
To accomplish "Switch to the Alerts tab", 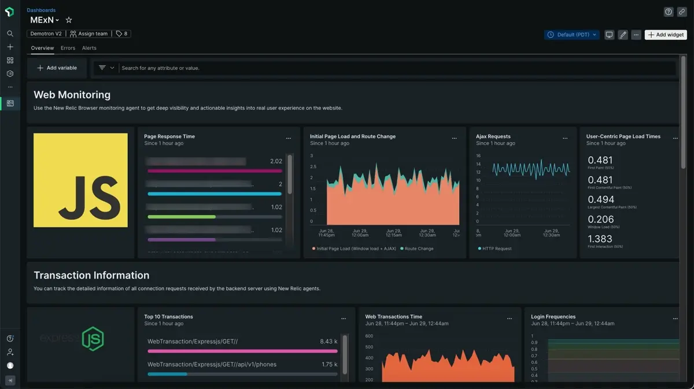I will (x=89, y=48).
